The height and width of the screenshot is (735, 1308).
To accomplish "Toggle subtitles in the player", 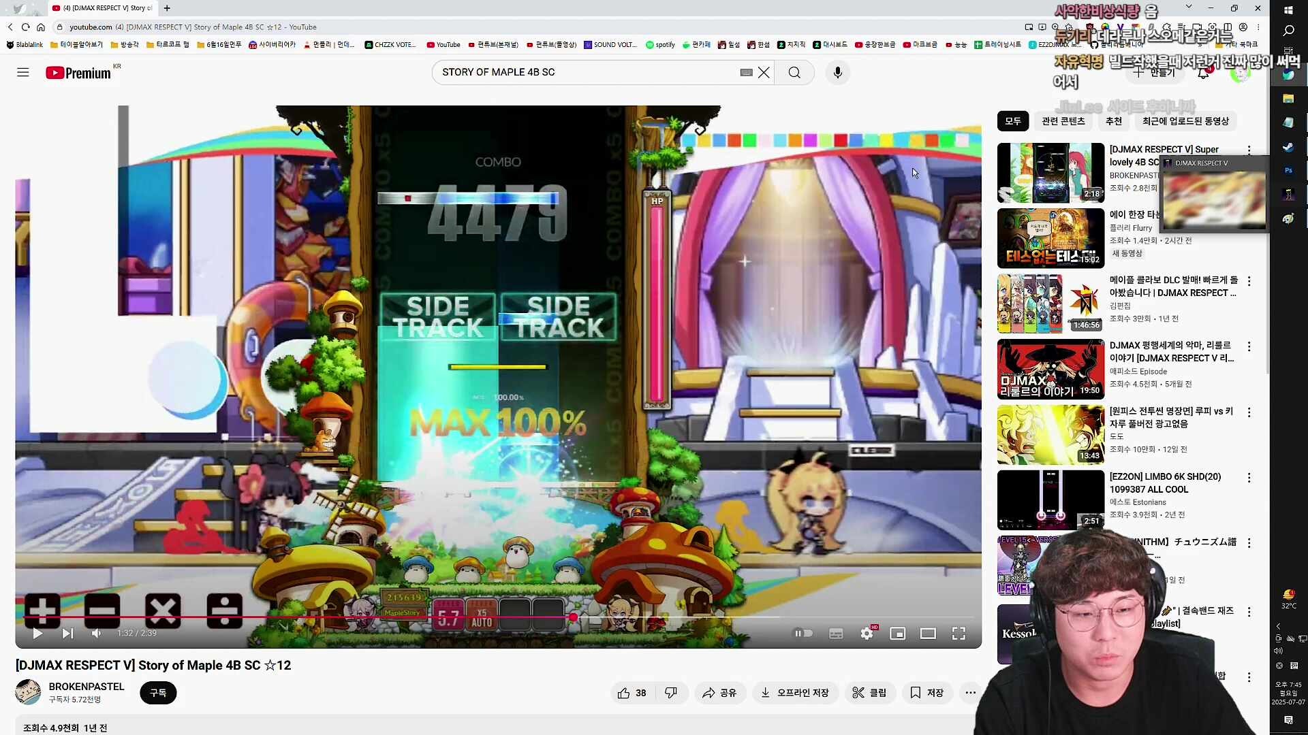I will pos(836,634).
